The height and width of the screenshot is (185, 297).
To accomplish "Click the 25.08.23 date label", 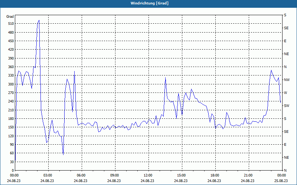I will 281,181.
